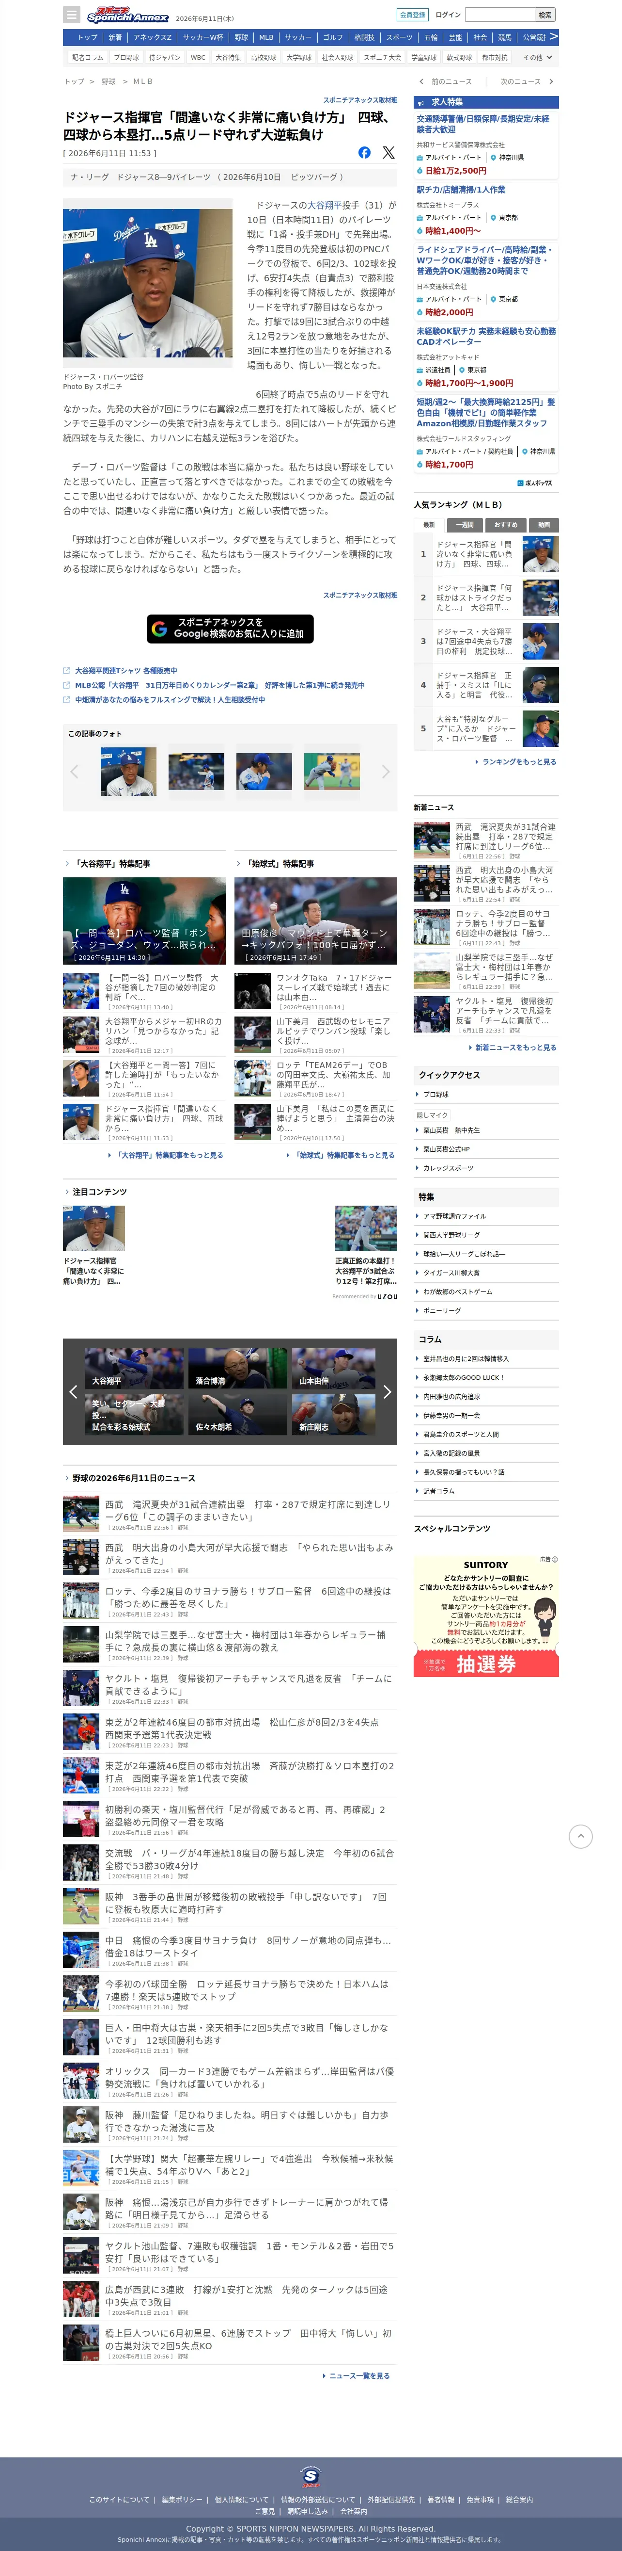Open the 駅チカ/店舗清掃/1人作業 job listing
622x2551 pixels.
[461, 189]
